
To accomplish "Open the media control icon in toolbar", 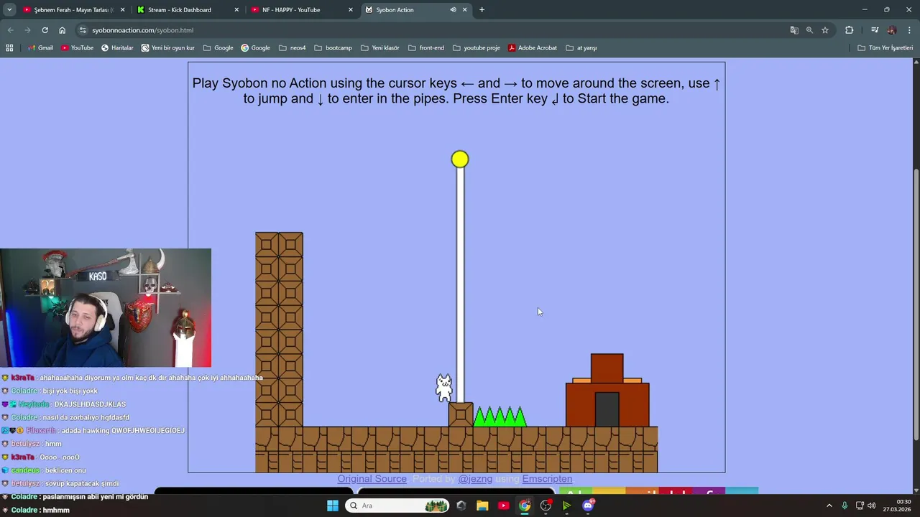I will [x=874, y=30].
